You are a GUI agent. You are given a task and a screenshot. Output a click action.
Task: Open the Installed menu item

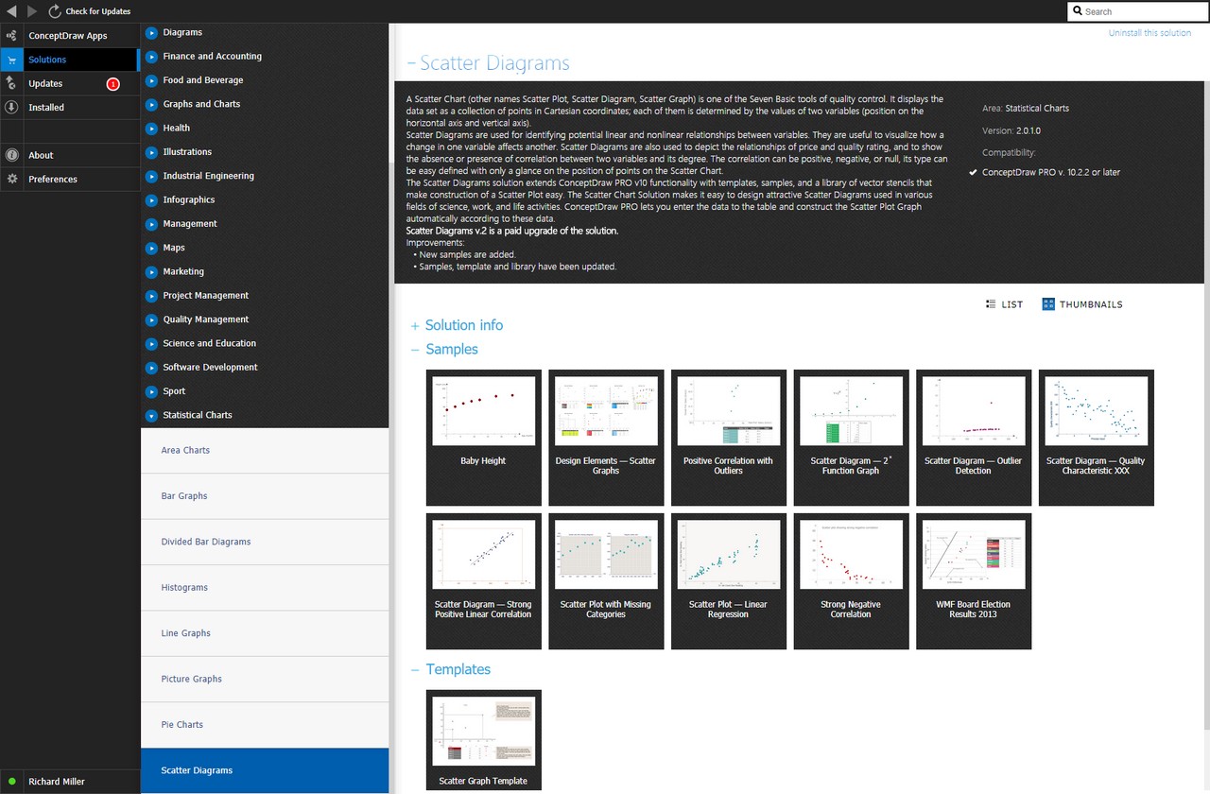(x=70, y=107)
